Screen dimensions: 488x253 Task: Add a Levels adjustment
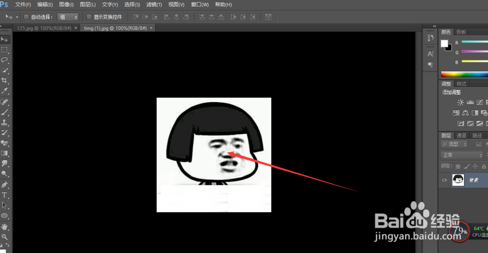[470, 102]
